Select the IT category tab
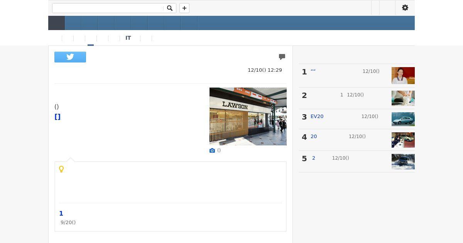Image resolution: width=463 pixels, height=243 pixels. [128, 38]
